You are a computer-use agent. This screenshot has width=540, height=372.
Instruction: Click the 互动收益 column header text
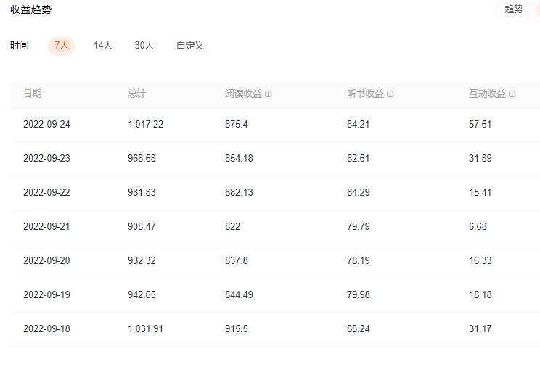pos(487,94)
